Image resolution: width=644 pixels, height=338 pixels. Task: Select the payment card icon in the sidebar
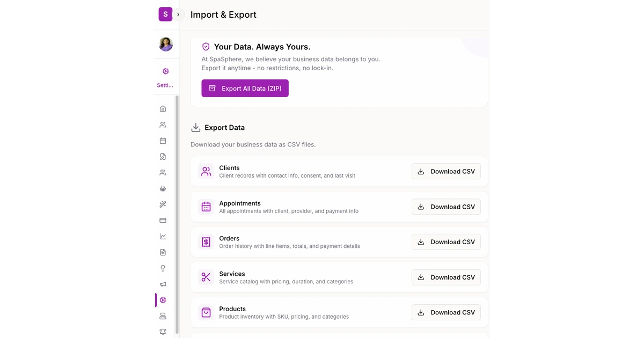coord(163,220)
